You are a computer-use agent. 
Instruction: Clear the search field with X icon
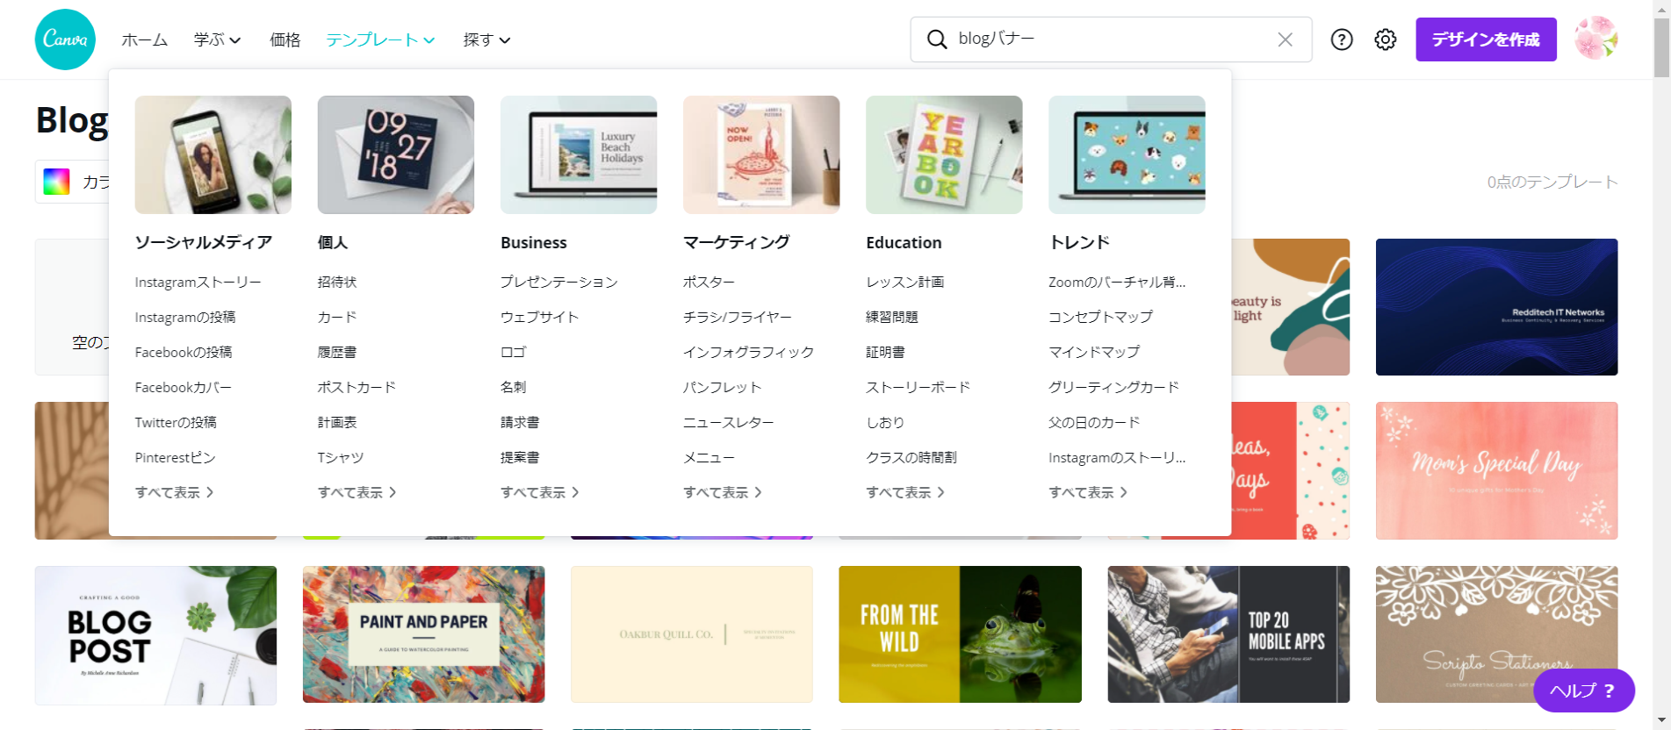[x=1285, y=39]
